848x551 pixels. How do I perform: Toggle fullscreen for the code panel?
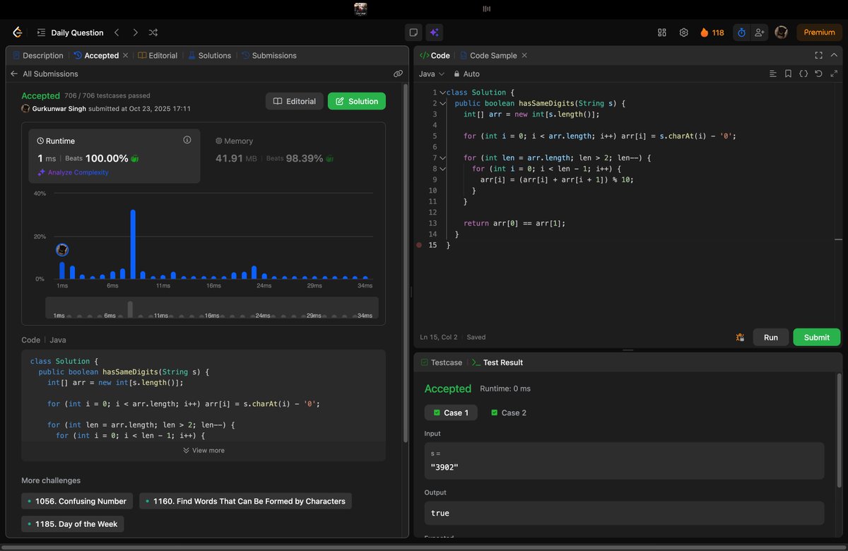[818, 55]
